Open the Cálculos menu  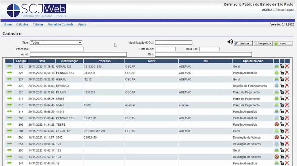tap(22, 24)
